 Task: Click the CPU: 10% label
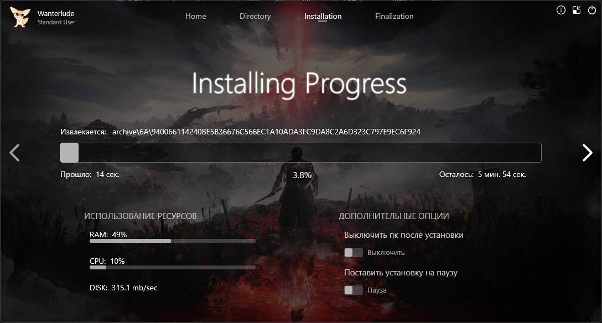(107, 261)
